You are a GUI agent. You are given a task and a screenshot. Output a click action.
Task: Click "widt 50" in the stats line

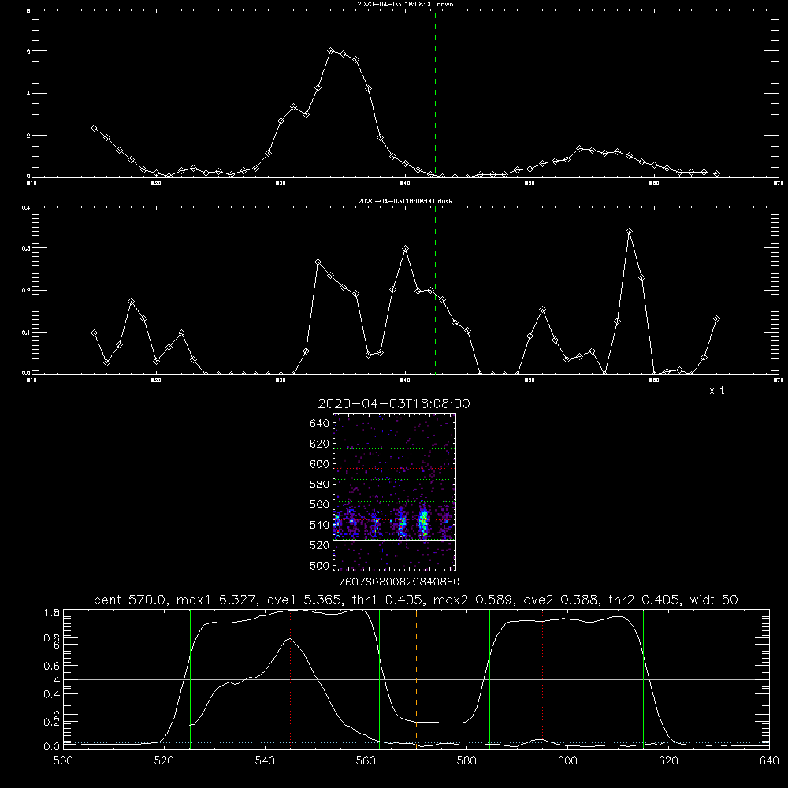714,600
